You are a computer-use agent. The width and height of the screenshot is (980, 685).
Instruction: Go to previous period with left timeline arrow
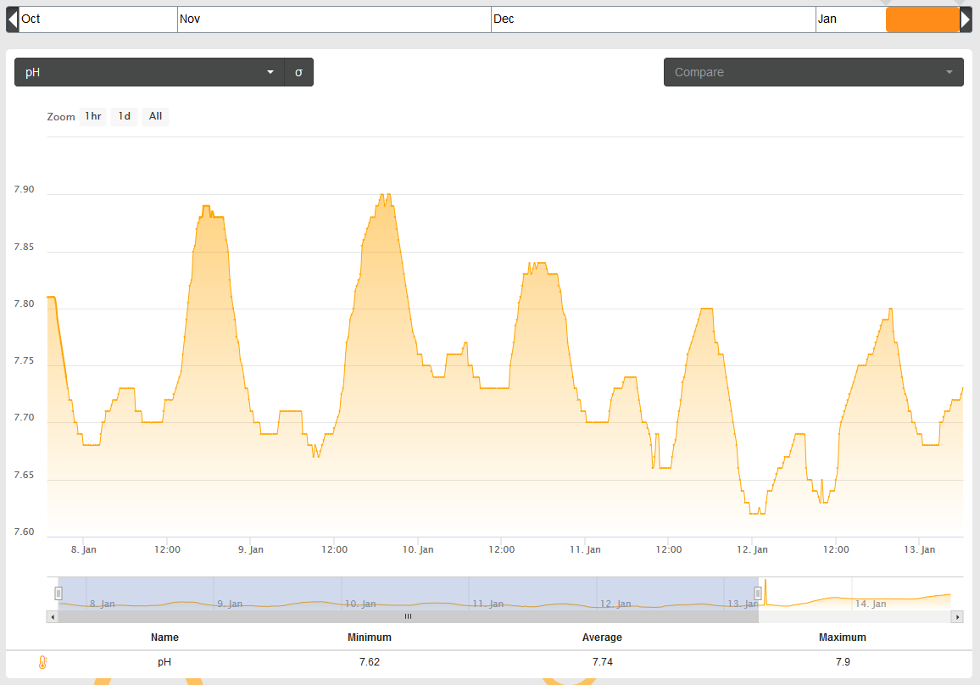[13, 19]
